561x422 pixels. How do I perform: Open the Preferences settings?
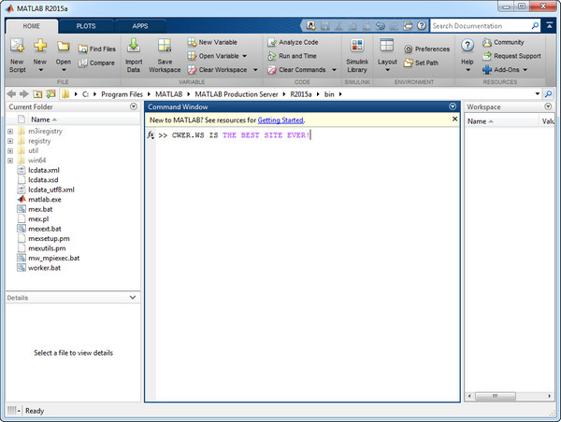426,49
